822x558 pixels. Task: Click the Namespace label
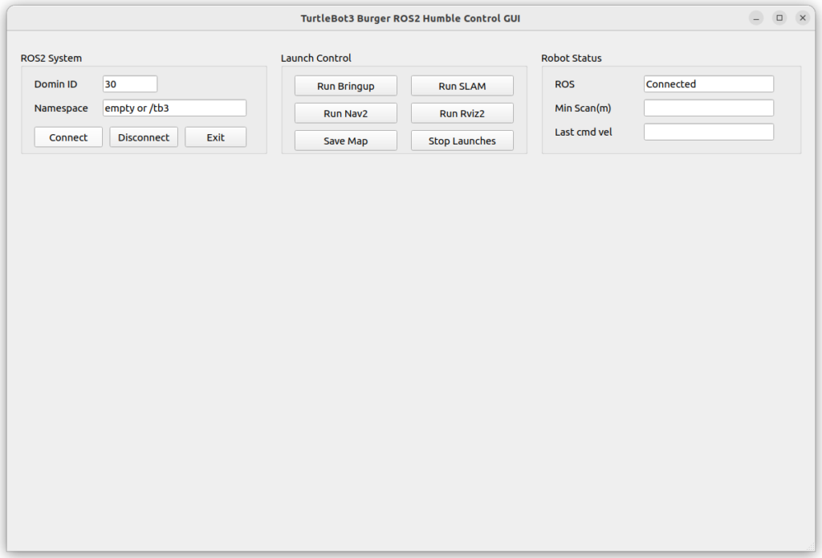[x=61, y=108]
